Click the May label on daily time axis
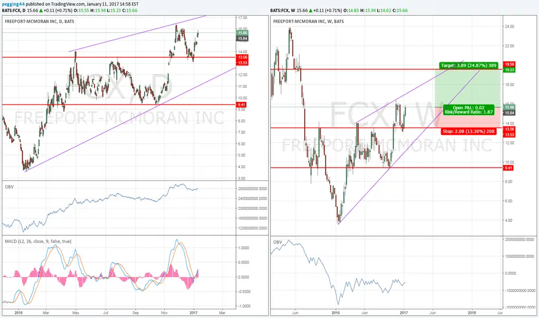This screenshot has width=539, height=318. [x=76, y=312]
